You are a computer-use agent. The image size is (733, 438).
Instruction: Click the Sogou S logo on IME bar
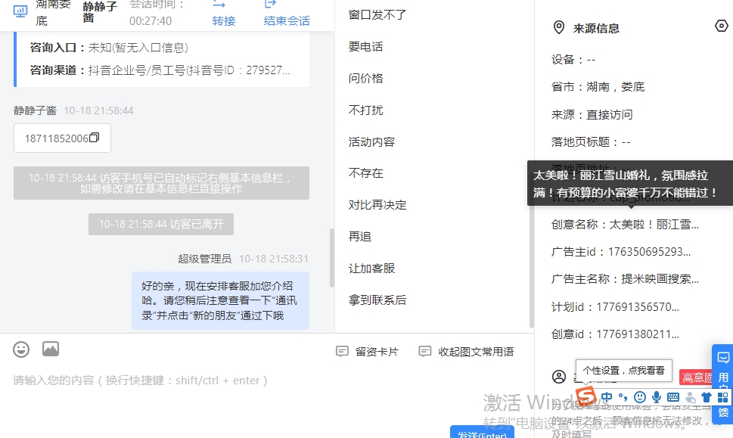(x=586, y=397)
